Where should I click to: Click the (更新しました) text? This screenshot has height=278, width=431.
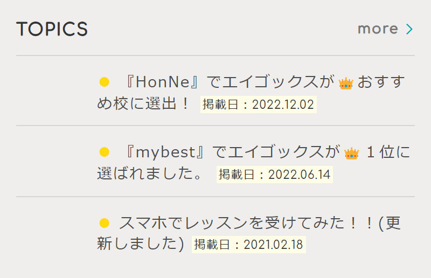pyautogui.click(x=141, y=244)
